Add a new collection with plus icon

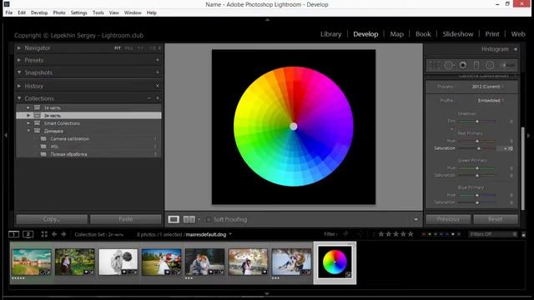[158, 98]
